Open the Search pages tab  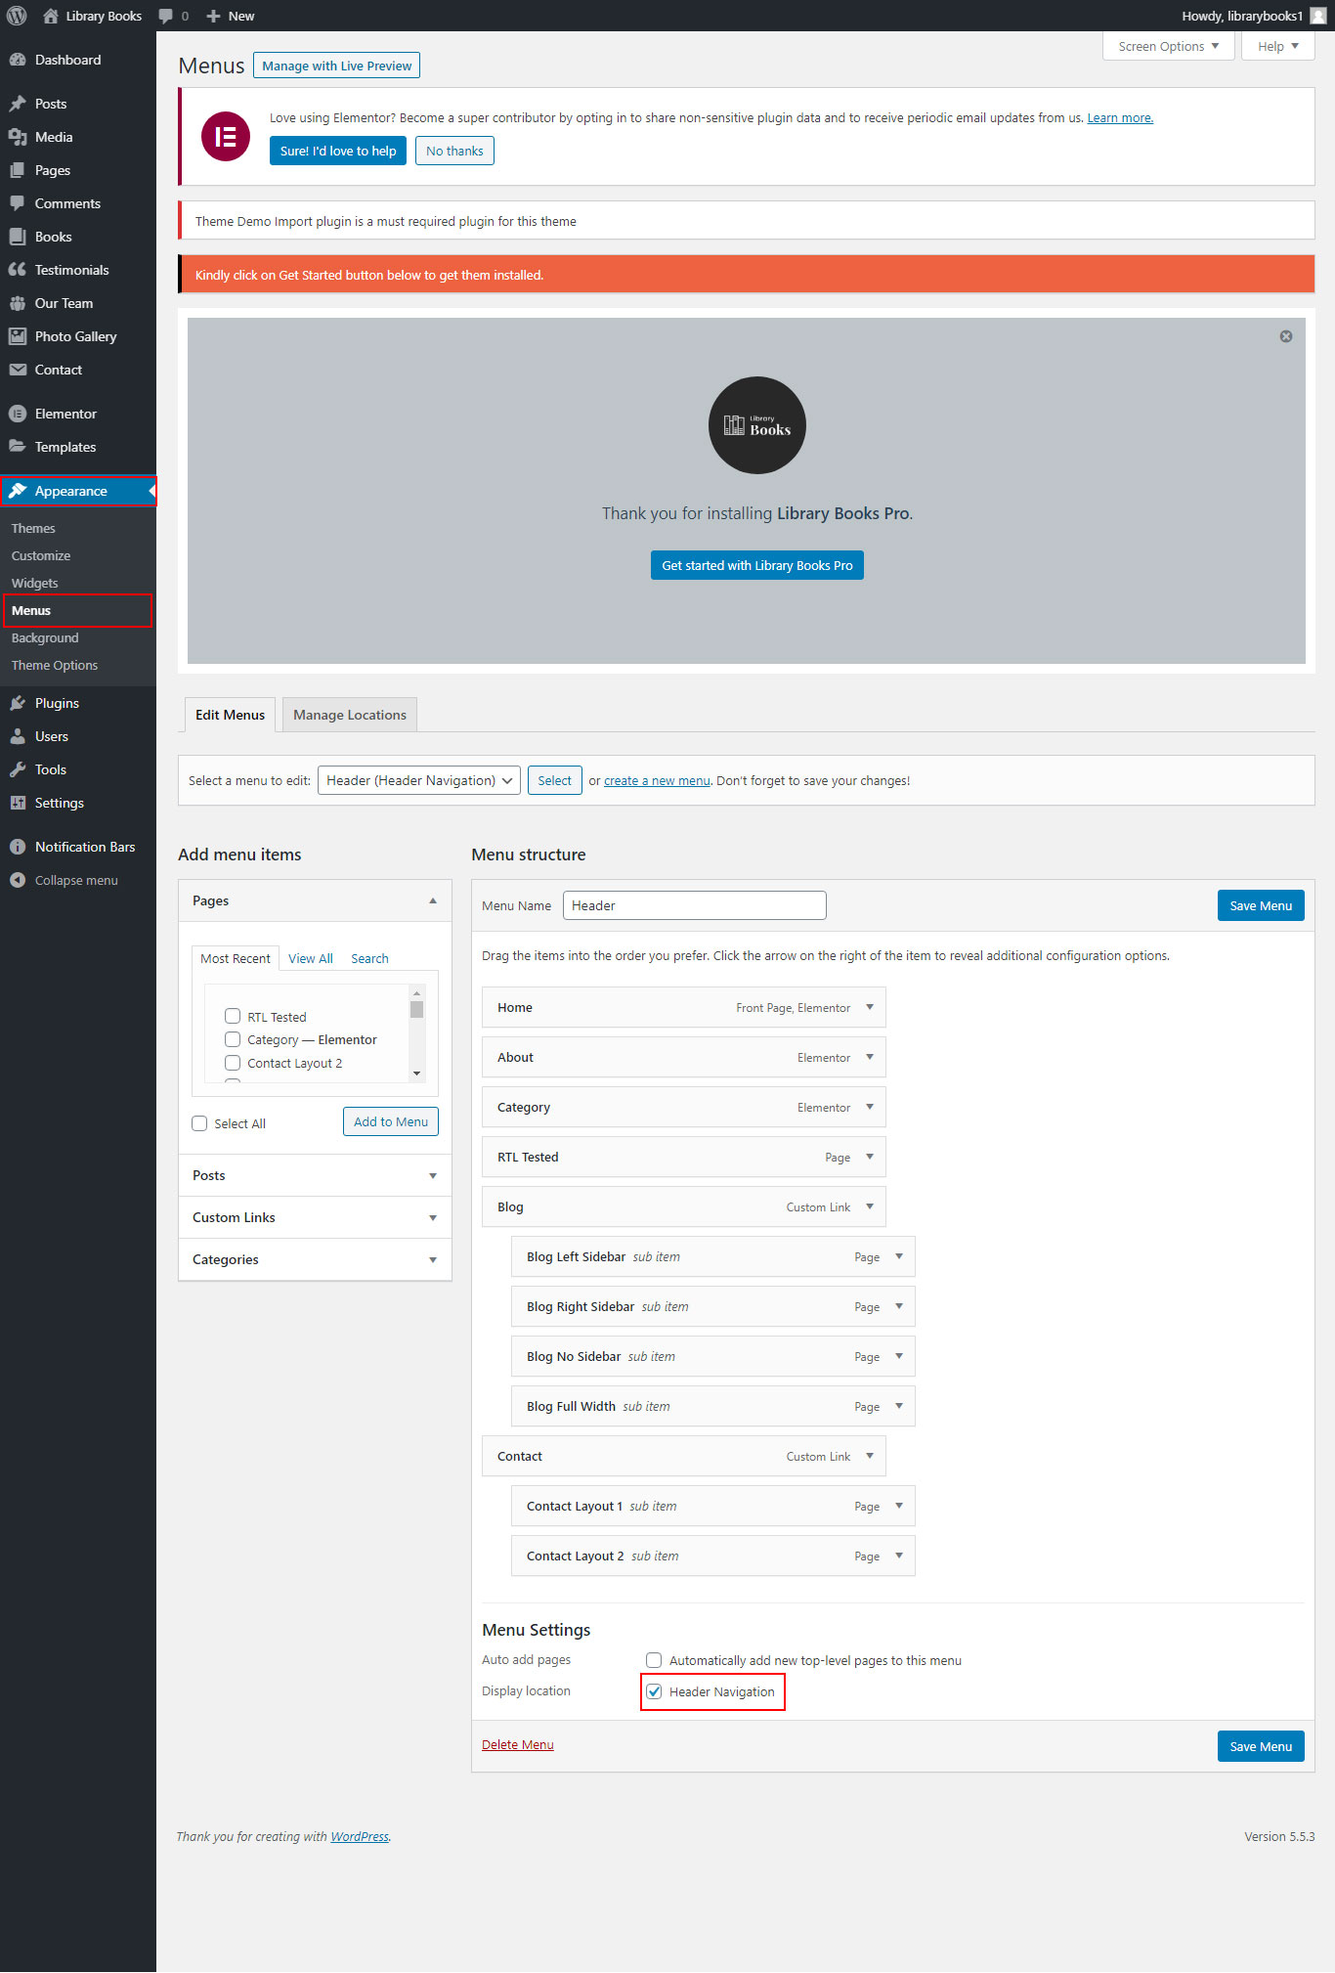(369, 958)
